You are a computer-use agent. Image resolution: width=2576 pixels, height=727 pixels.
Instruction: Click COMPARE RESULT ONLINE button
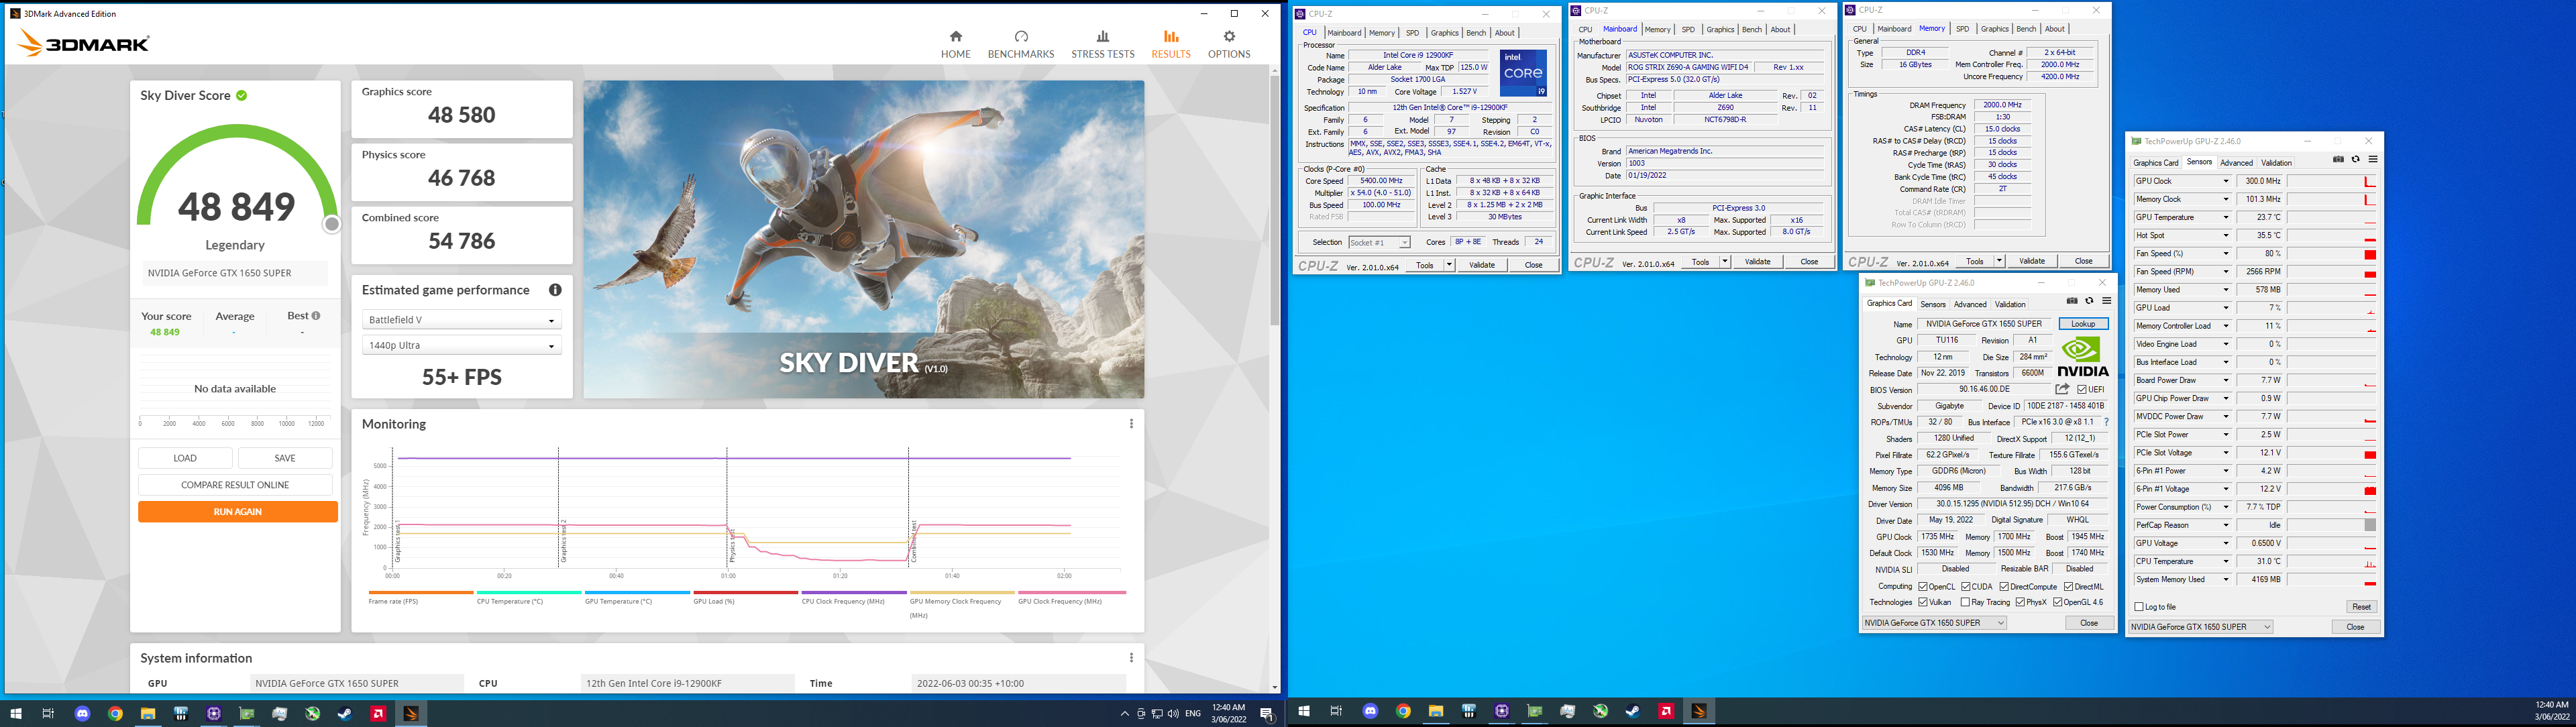(x=235, y=485)
